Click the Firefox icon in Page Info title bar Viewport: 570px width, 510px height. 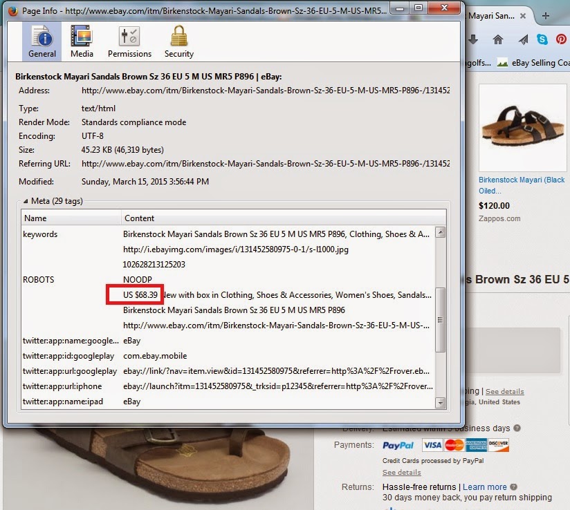(13, 11)
